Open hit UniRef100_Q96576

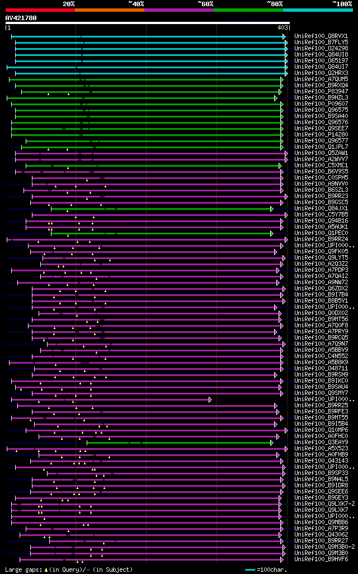321,123
